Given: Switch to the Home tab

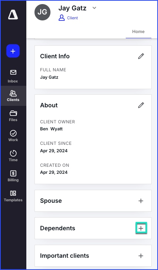Looking at the screenshot, I should 138,32.
